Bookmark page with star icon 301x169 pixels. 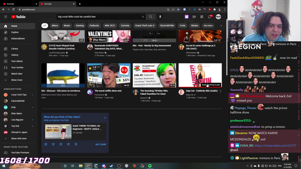(178, 9)
